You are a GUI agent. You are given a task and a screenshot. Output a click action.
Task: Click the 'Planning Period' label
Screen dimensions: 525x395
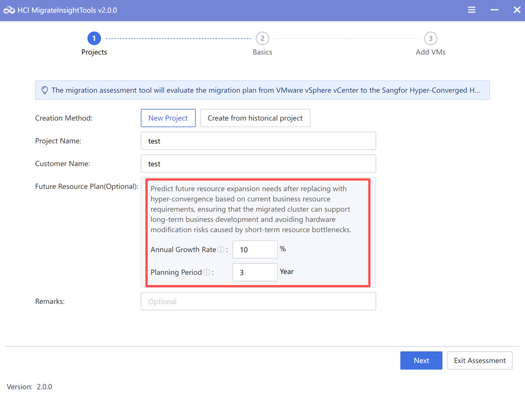click(176, 272)
